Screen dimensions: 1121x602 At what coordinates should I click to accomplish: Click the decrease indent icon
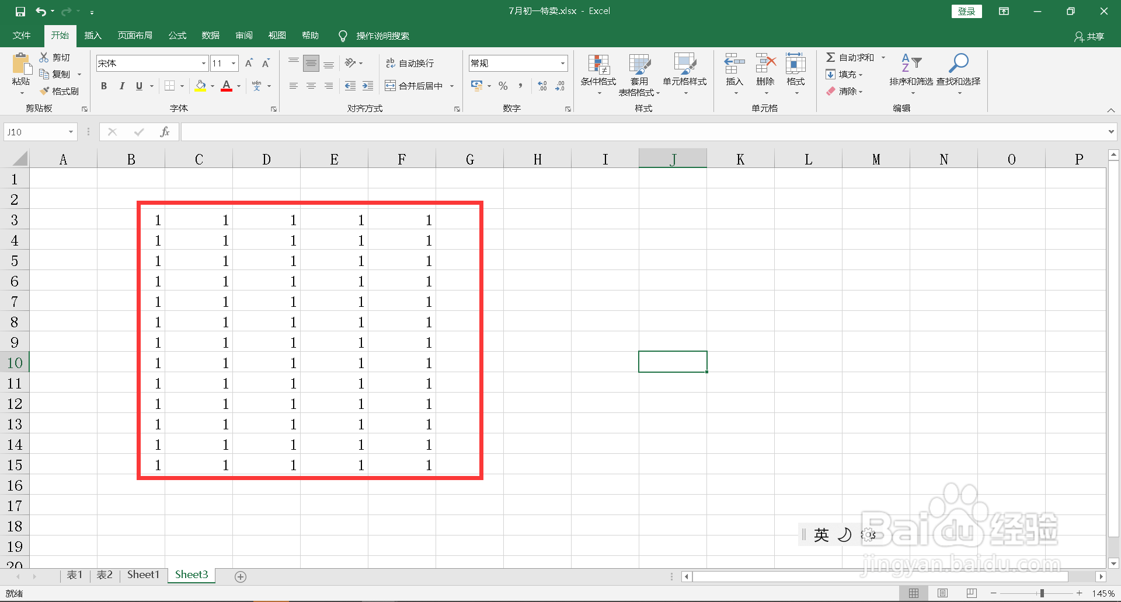[350, 86]
